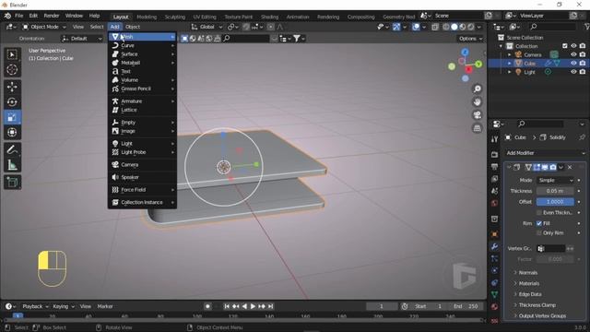Open Add Modifier dropdown
This screenshot has height=332, width=590.
point(545,153)
